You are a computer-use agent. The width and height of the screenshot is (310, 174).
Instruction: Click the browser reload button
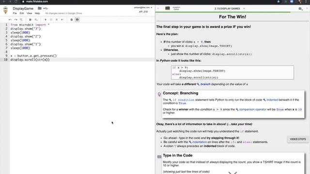[16, 1]
